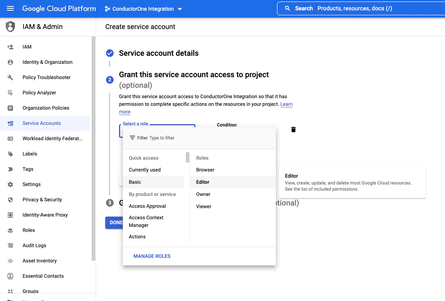Click the role category list scrollbar
This screenshot has height=301, width=445.
[187, 157]
